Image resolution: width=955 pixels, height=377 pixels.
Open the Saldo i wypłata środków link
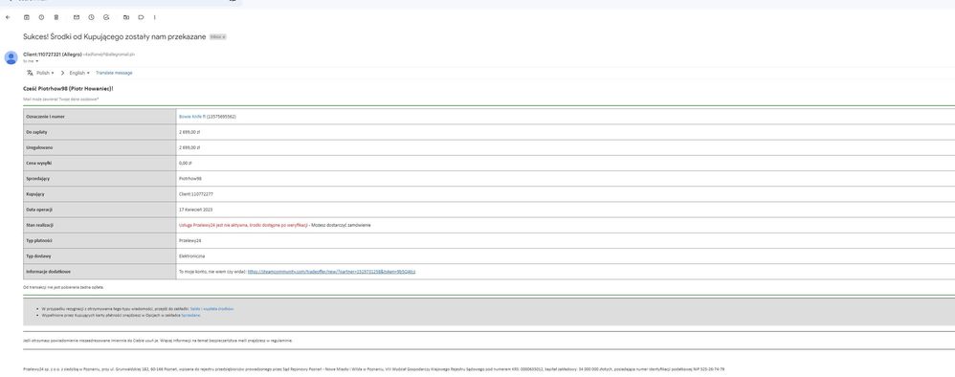click(211, 309)
